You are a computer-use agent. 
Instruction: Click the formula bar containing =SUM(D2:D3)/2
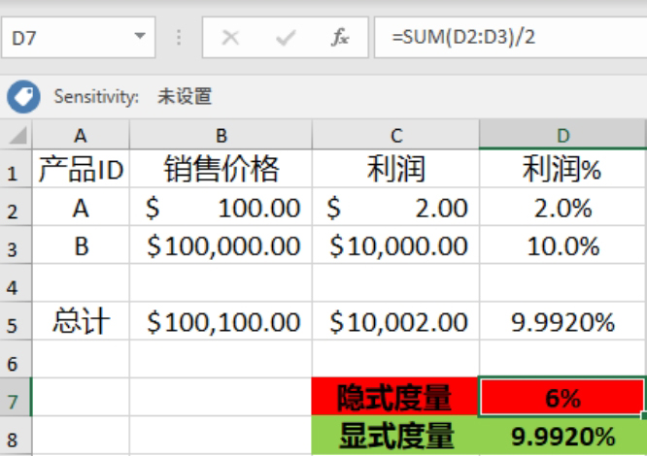(505, 38)
